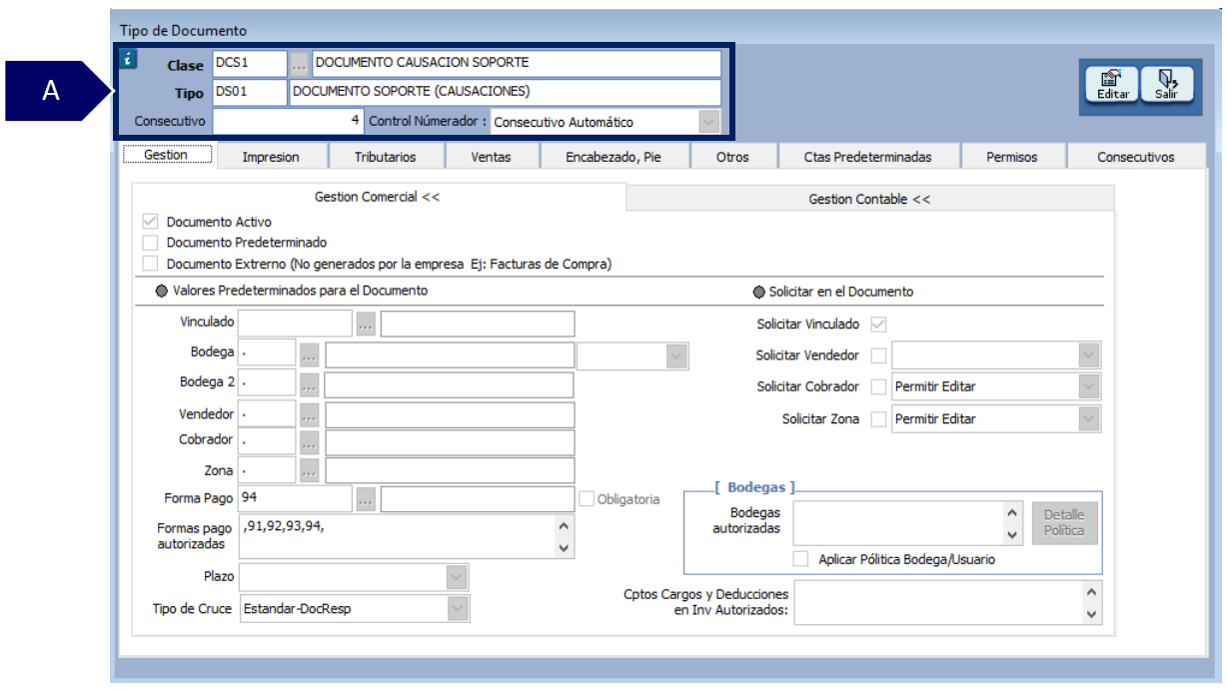Image resolution: width=1227 pixels, height=689 pixels.
Task: Open the Bodega 2 lookup ellipsis button
Action: coord(310,384)
